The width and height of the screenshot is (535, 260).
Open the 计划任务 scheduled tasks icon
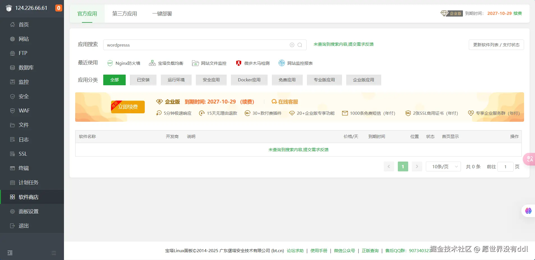coord(12,183)
